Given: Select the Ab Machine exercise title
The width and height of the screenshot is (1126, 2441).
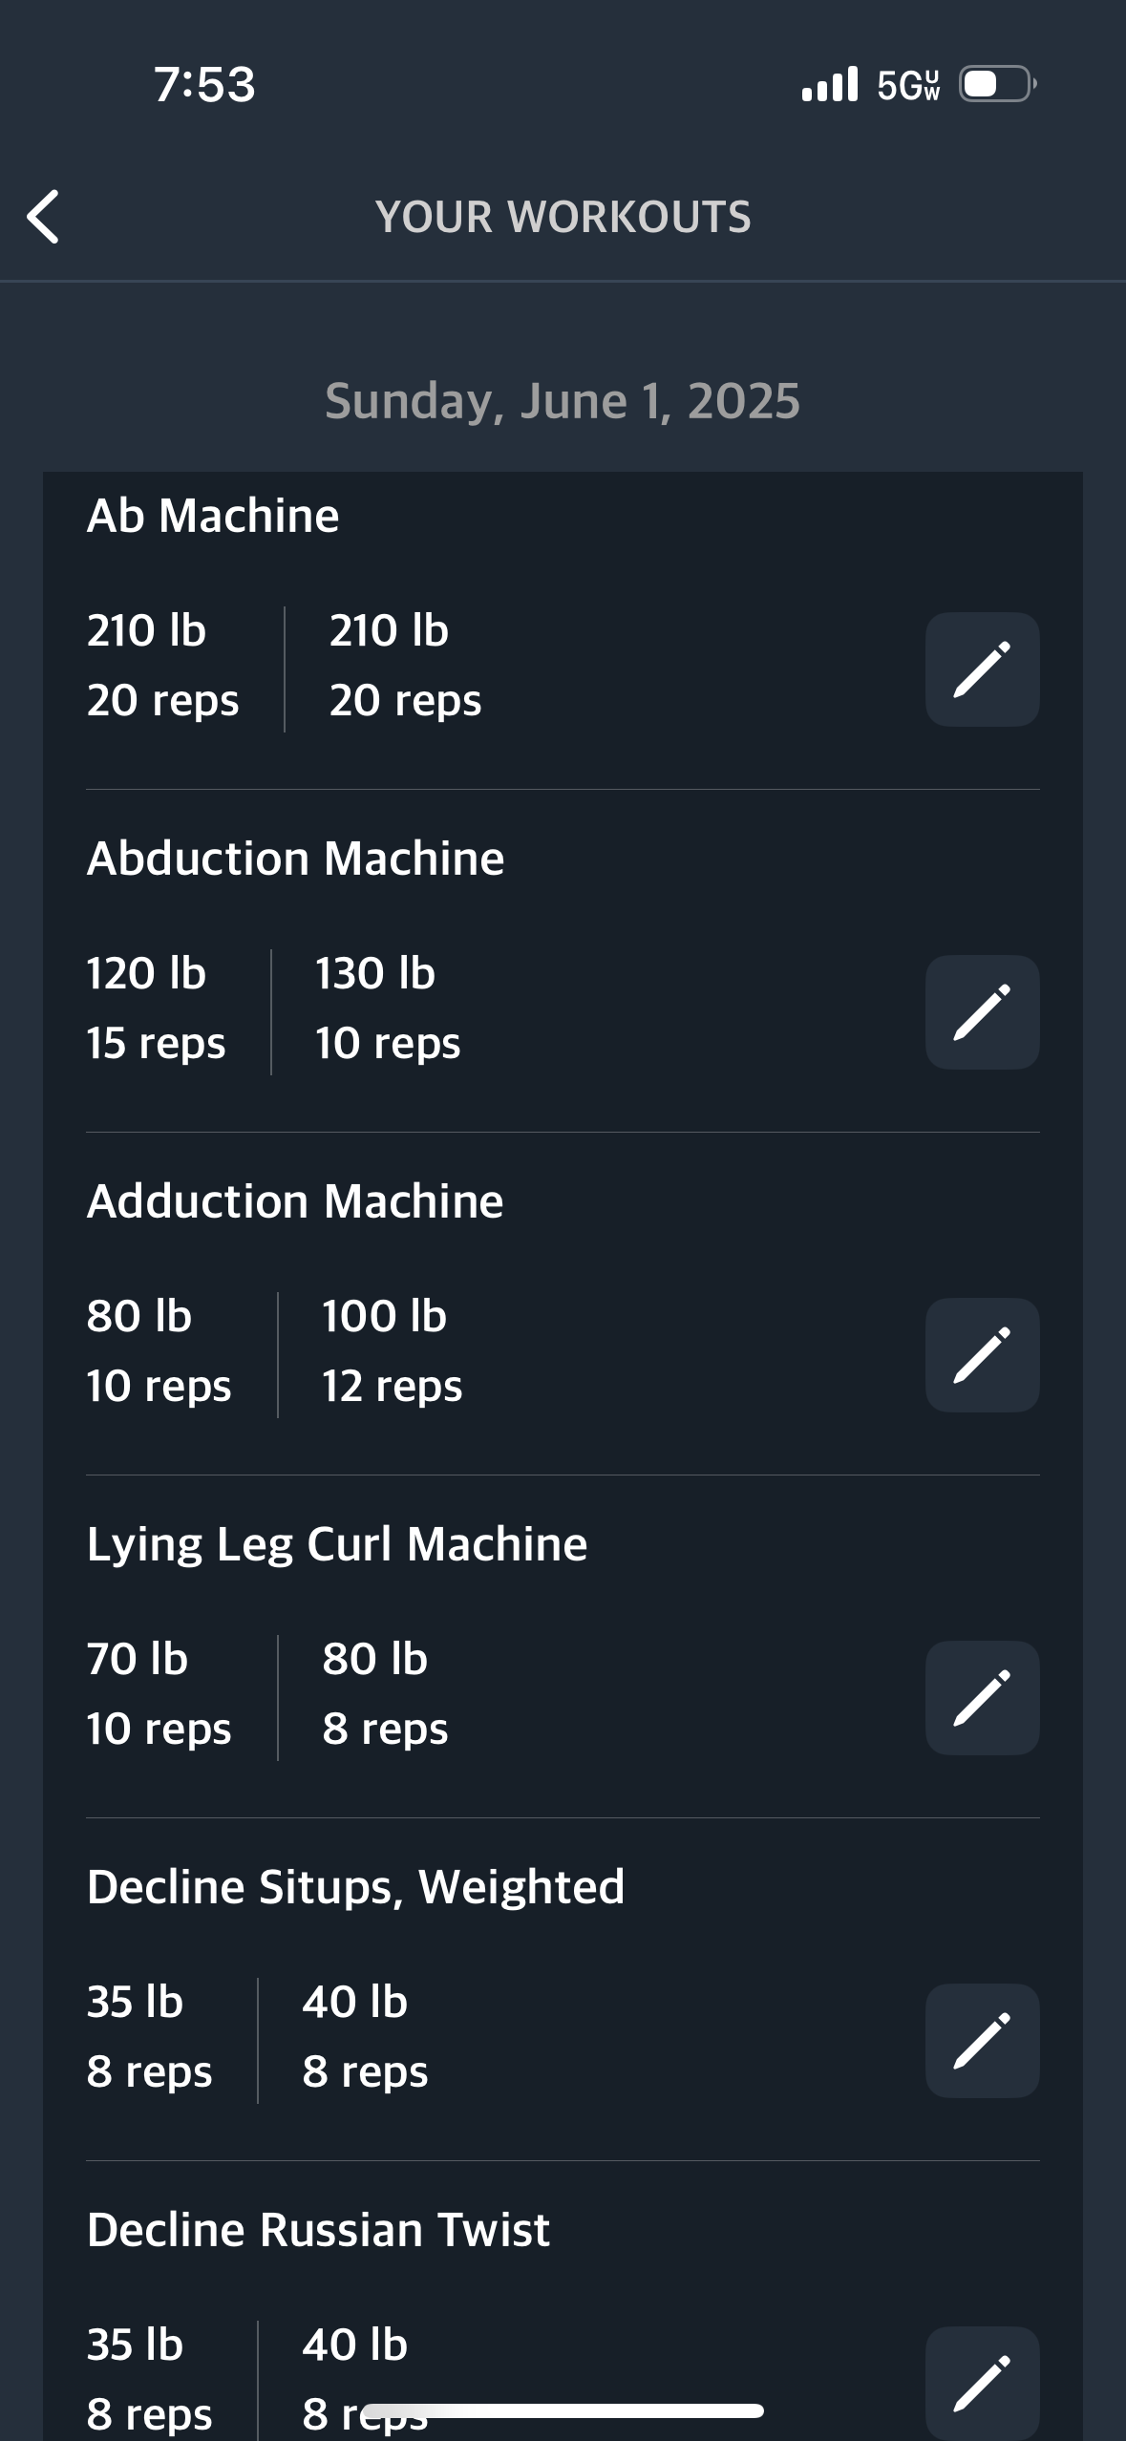Looking at the screenshot, I should pos(213,516).
